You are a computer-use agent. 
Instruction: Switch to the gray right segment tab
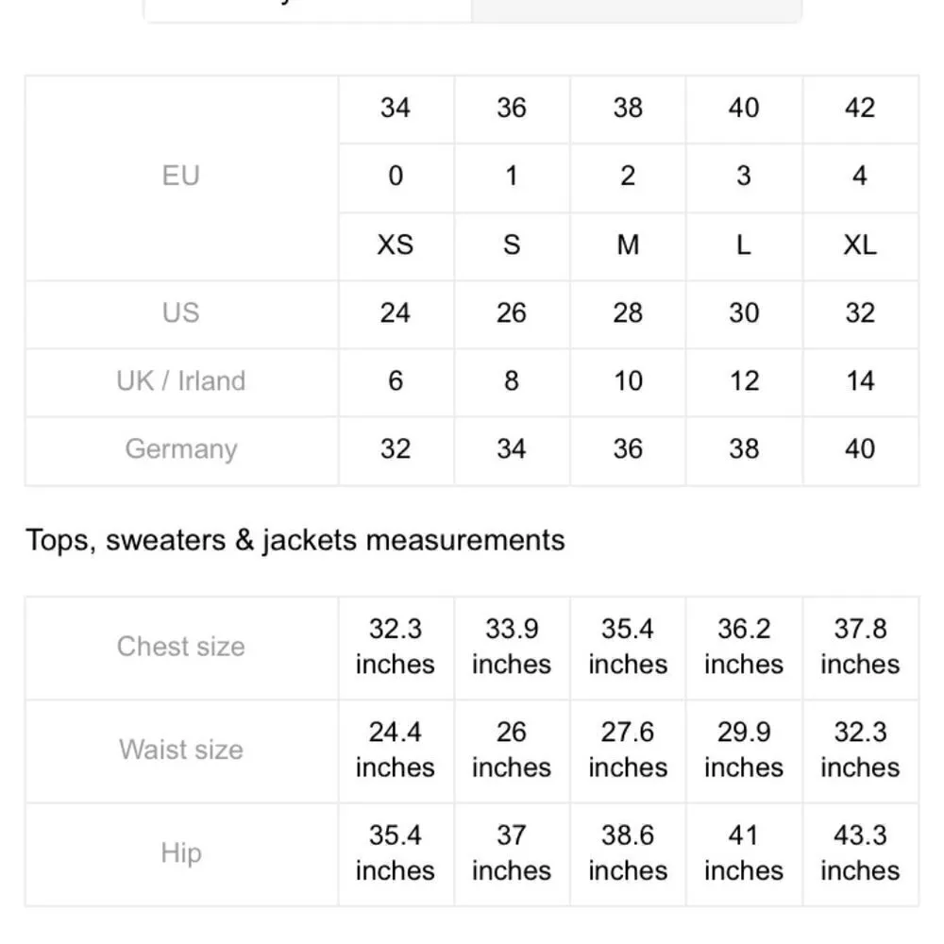(635, 9)
